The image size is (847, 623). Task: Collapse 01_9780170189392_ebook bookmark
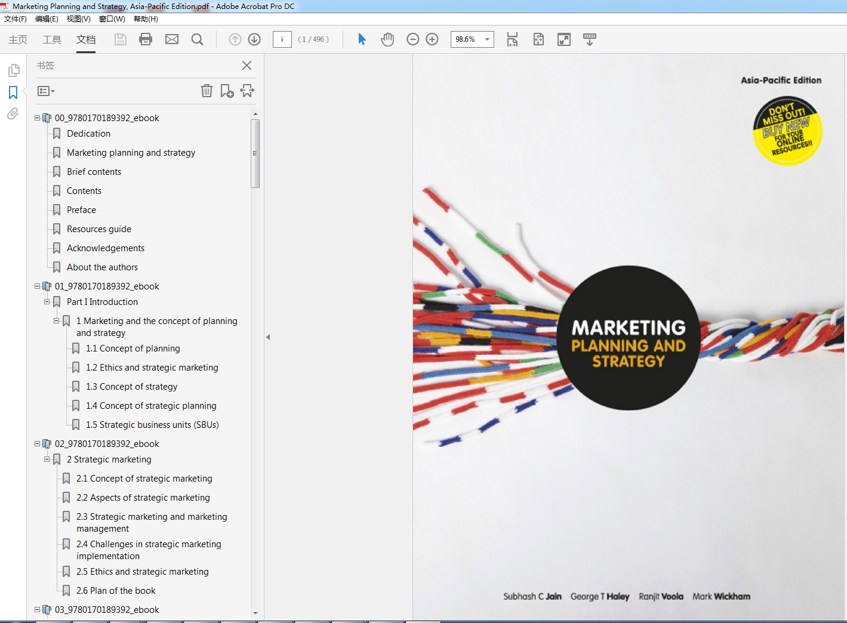[38, 286]
